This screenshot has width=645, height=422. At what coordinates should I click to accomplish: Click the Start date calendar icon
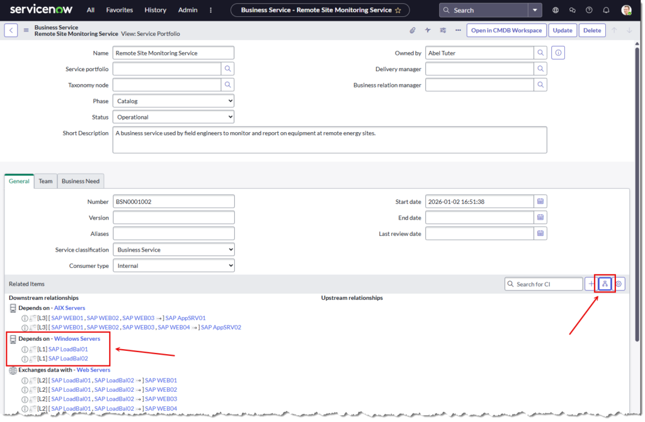pyautogui.click(x=540, y=201)
